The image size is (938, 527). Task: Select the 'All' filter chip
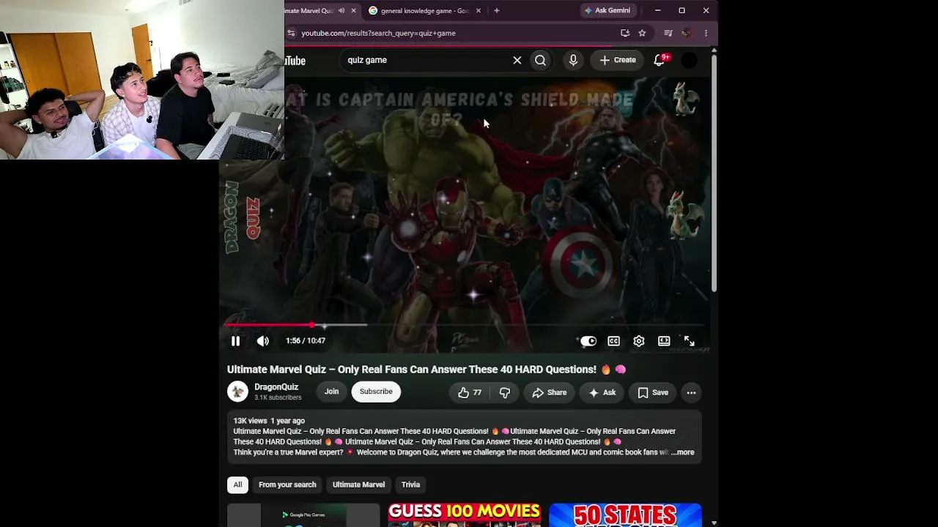[237, 485]
